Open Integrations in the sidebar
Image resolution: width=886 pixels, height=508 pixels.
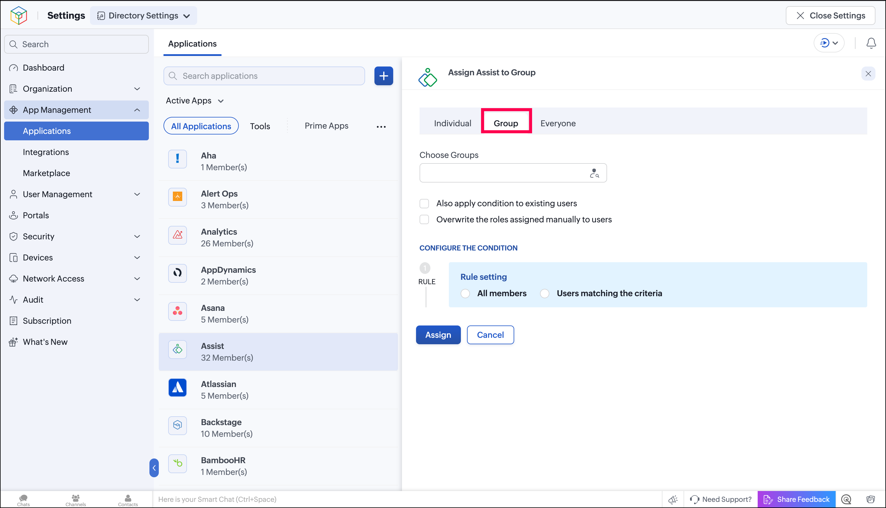click(x=46, y=152)
